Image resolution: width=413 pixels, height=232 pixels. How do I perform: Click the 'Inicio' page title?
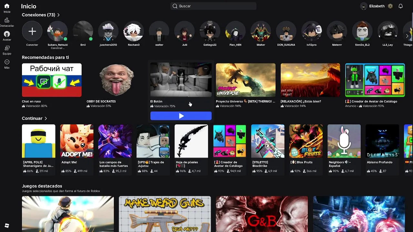[29, 6]
